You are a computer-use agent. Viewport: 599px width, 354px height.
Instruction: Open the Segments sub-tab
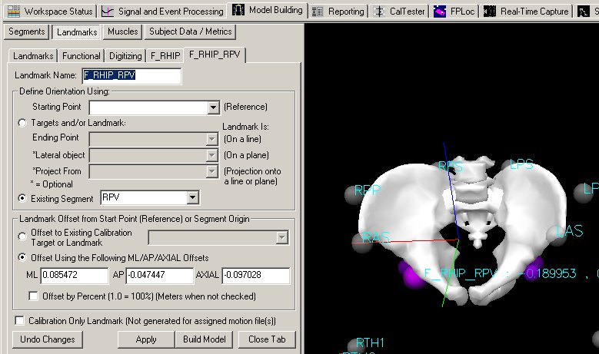coord(26,31)
